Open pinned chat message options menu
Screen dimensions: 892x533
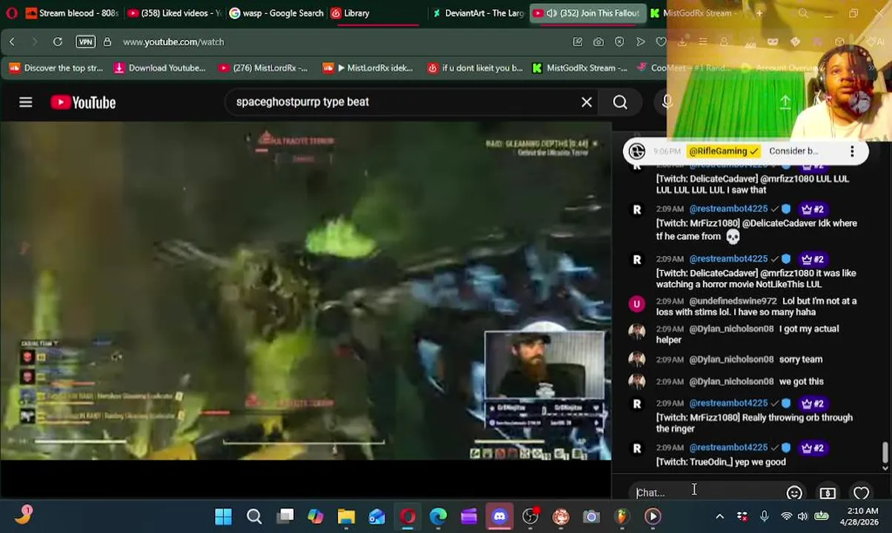point(852,152)
